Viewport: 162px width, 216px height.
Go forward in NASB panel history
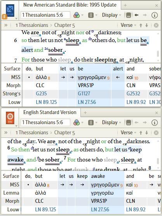point(145,15)
